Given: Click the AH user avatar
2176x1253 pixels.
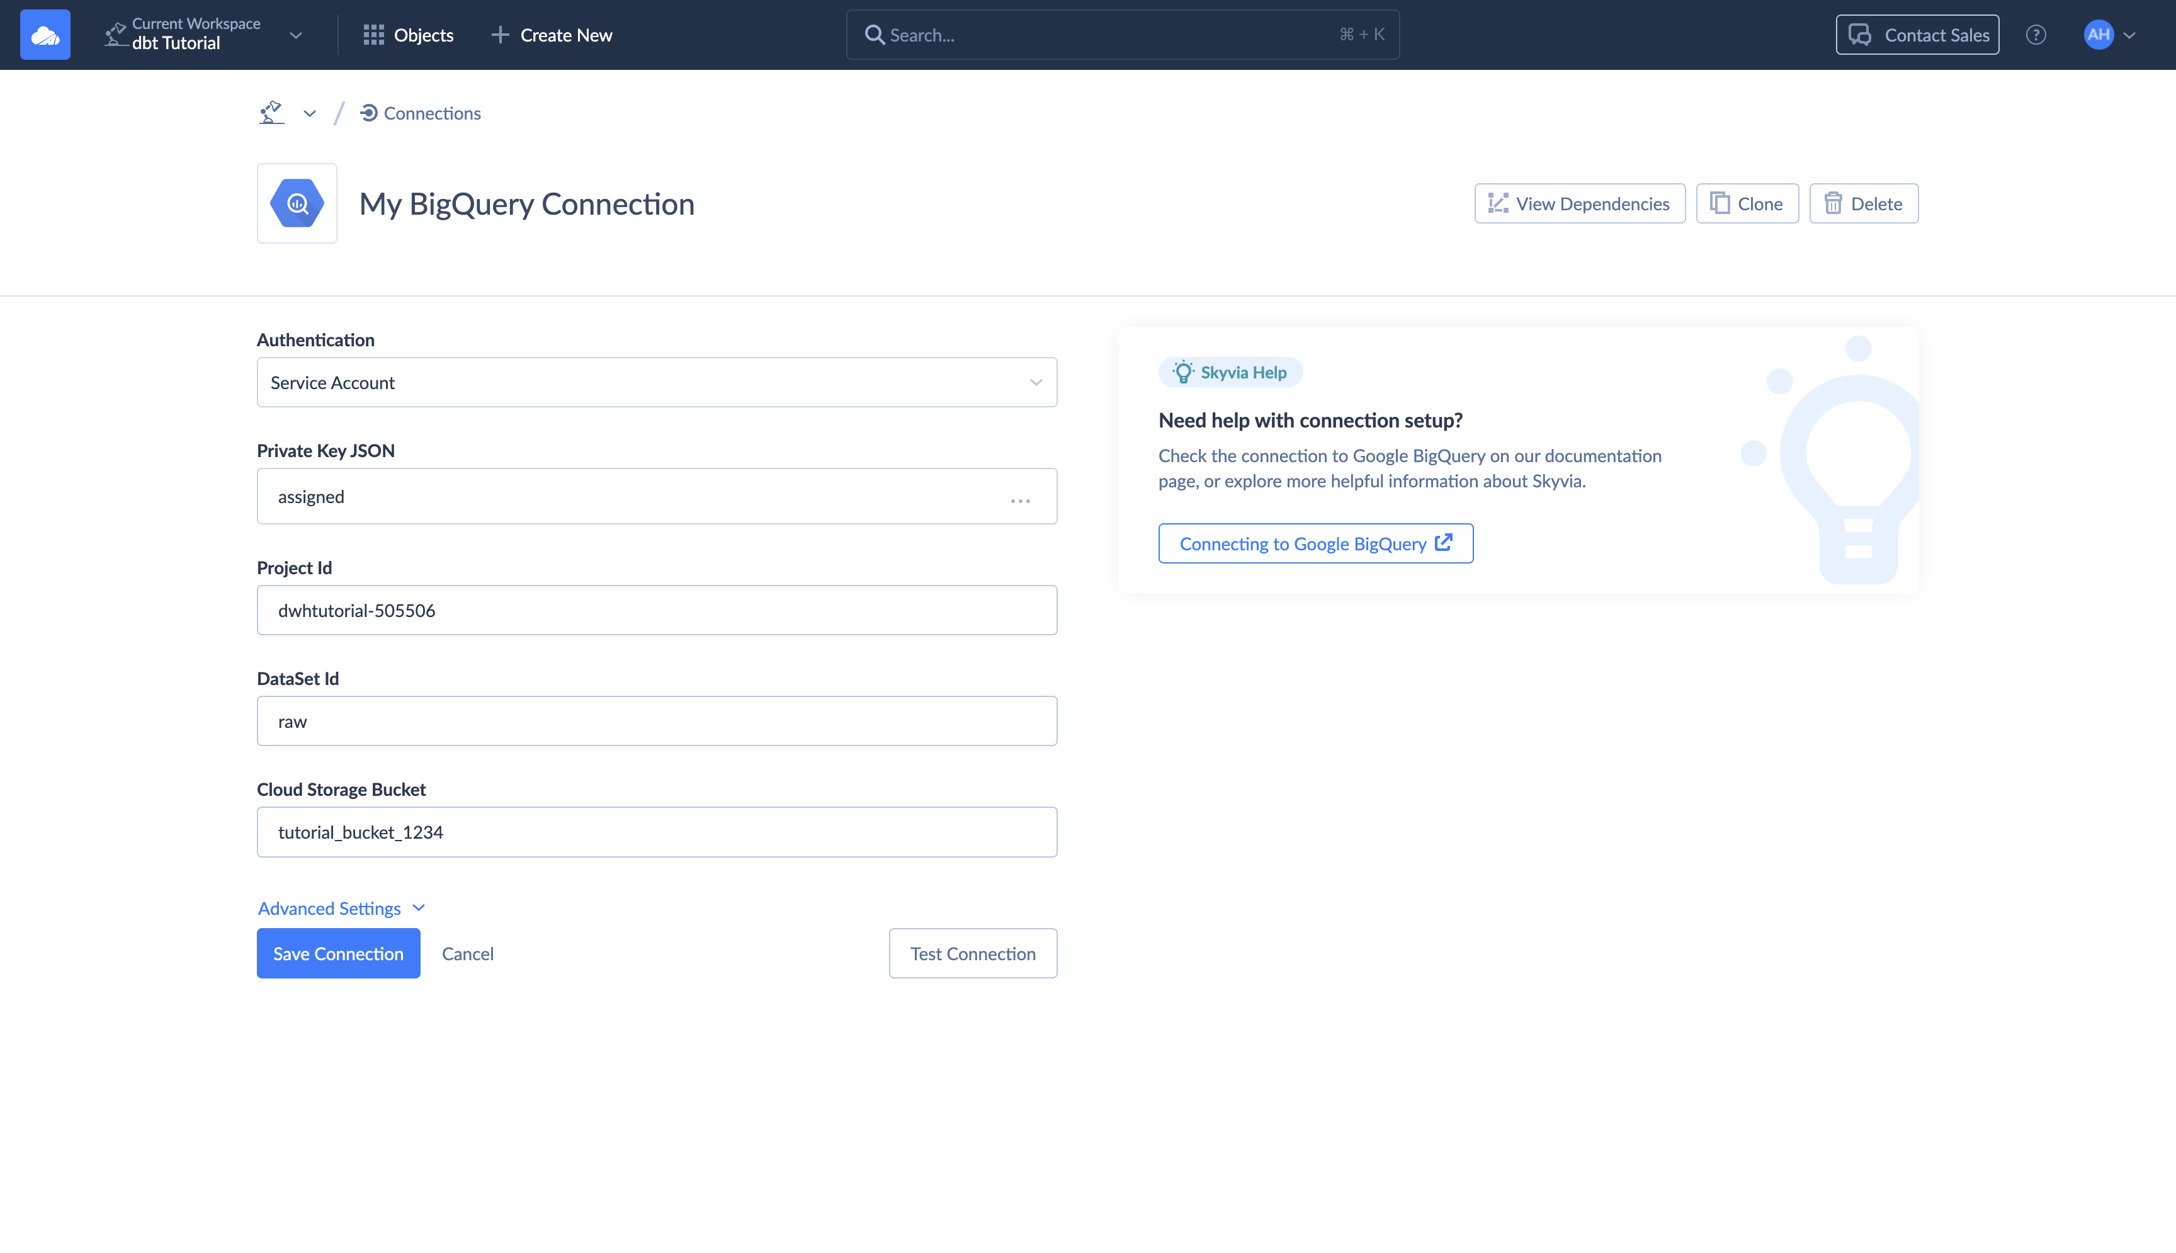Looking at the screenshot, I should point(2099,35).
